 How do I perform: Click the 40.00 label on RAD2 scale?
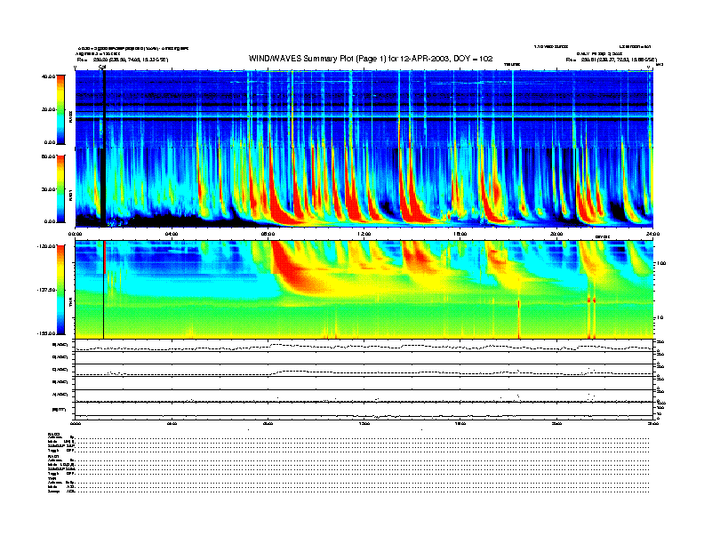[48, 76]
